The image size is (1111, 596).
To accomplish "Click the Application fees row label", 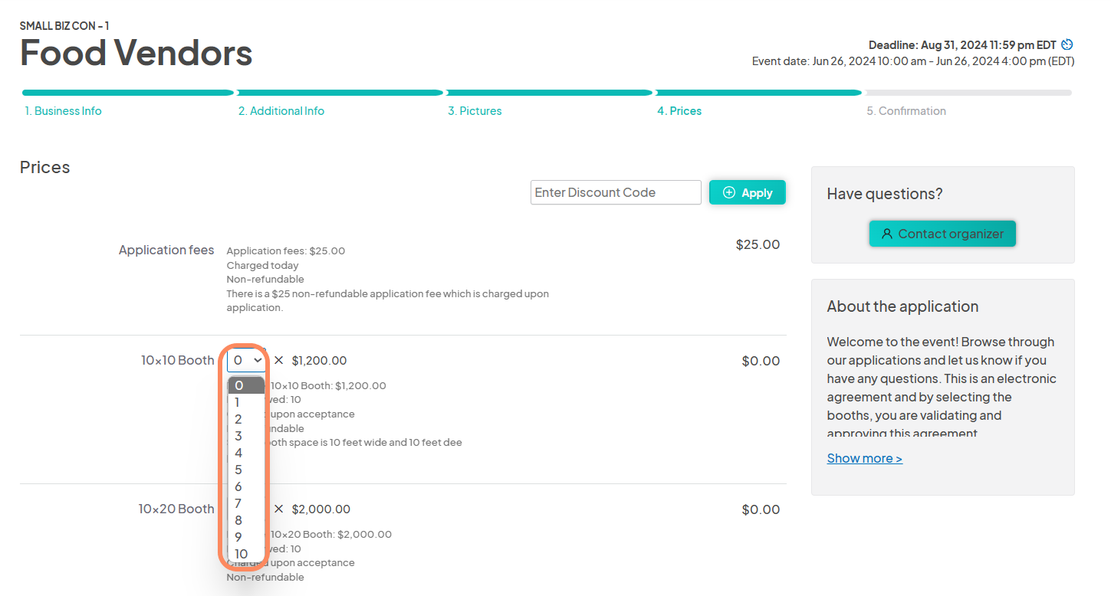I will (166, 250).
